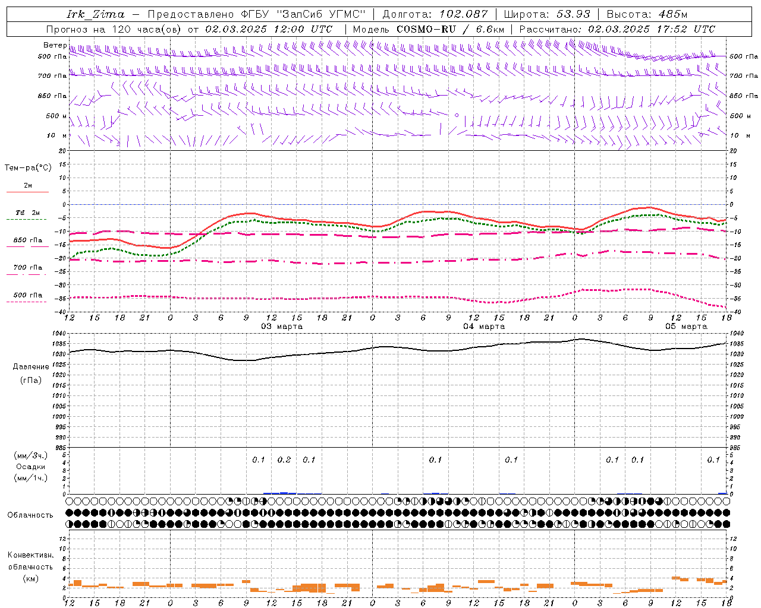Click the (мм/1ч.) precipitation unit label
The image size is (761, 608).
tap(30, 478)
